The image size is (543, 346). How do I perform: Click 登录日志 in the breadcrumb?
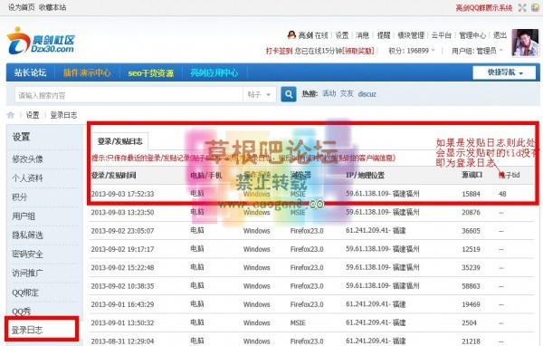(x=63, y=115)
